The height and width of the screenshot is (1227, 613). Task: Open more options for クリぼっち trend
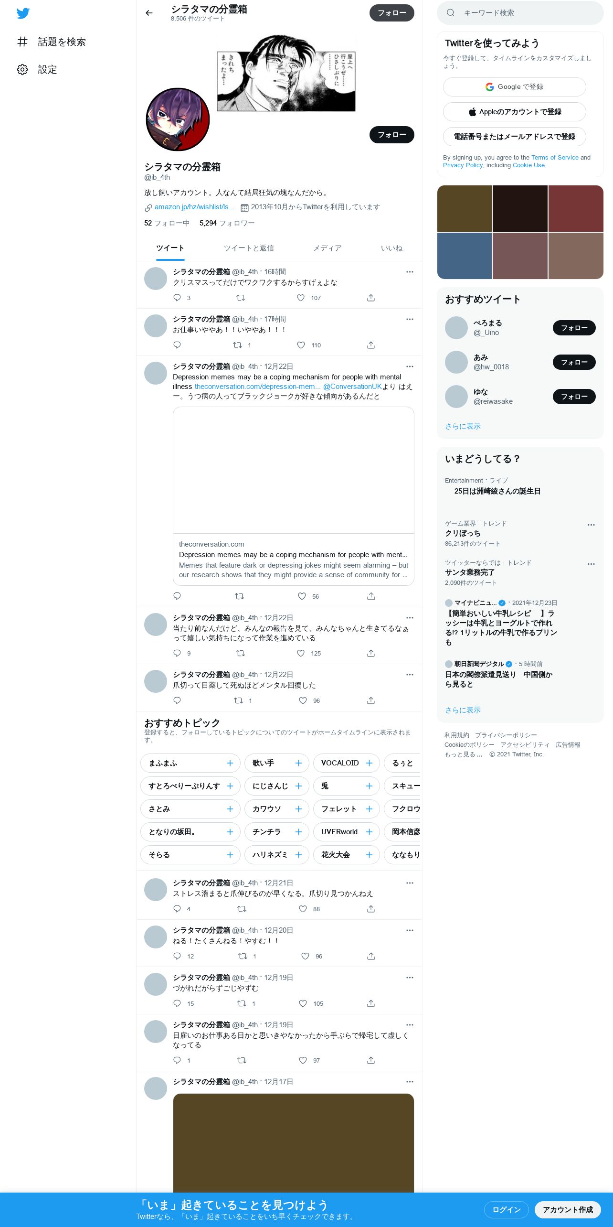[x=591, y=525]
